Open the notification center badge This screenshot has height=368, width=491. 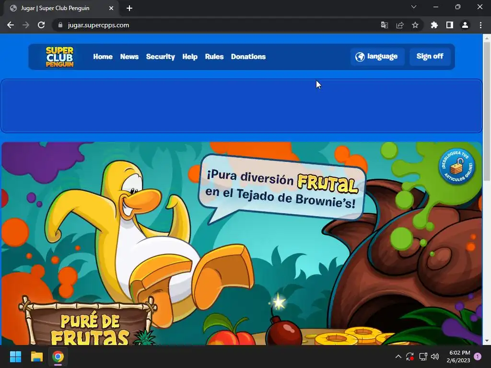coord(478,356)
